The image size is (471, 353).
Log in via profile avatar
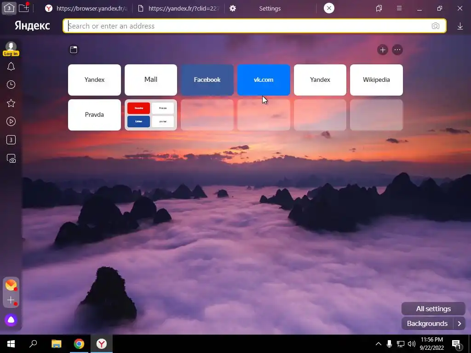click(11, 49)
